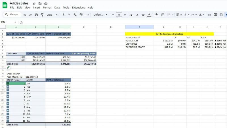This screenshot has height=128, width=227.
Task: Collapse the Jan pivot row
Action: click(x=8, y=83)
